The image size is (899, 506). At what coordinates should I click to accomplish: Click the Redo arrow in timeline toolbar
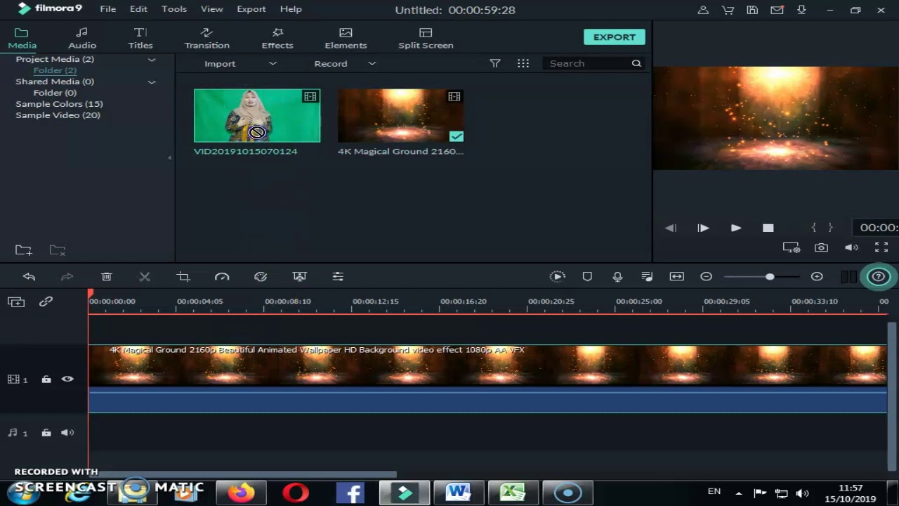coord(67,277)
